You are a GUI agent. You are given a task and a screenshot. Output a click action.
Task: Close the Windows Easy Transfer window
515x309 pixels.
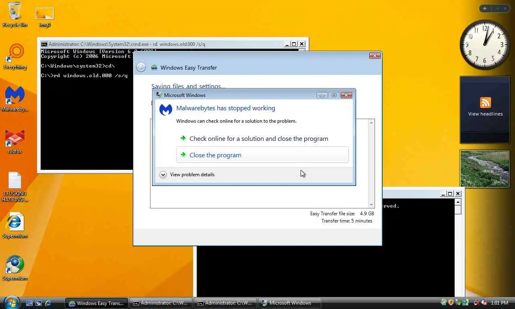pos(375,56)
